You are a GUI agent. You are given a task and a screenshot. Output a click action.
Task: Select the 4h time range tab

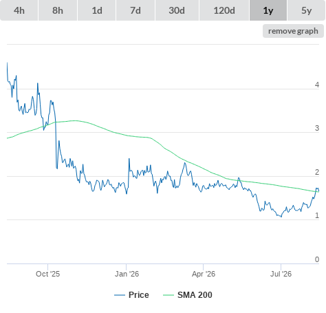19,10
